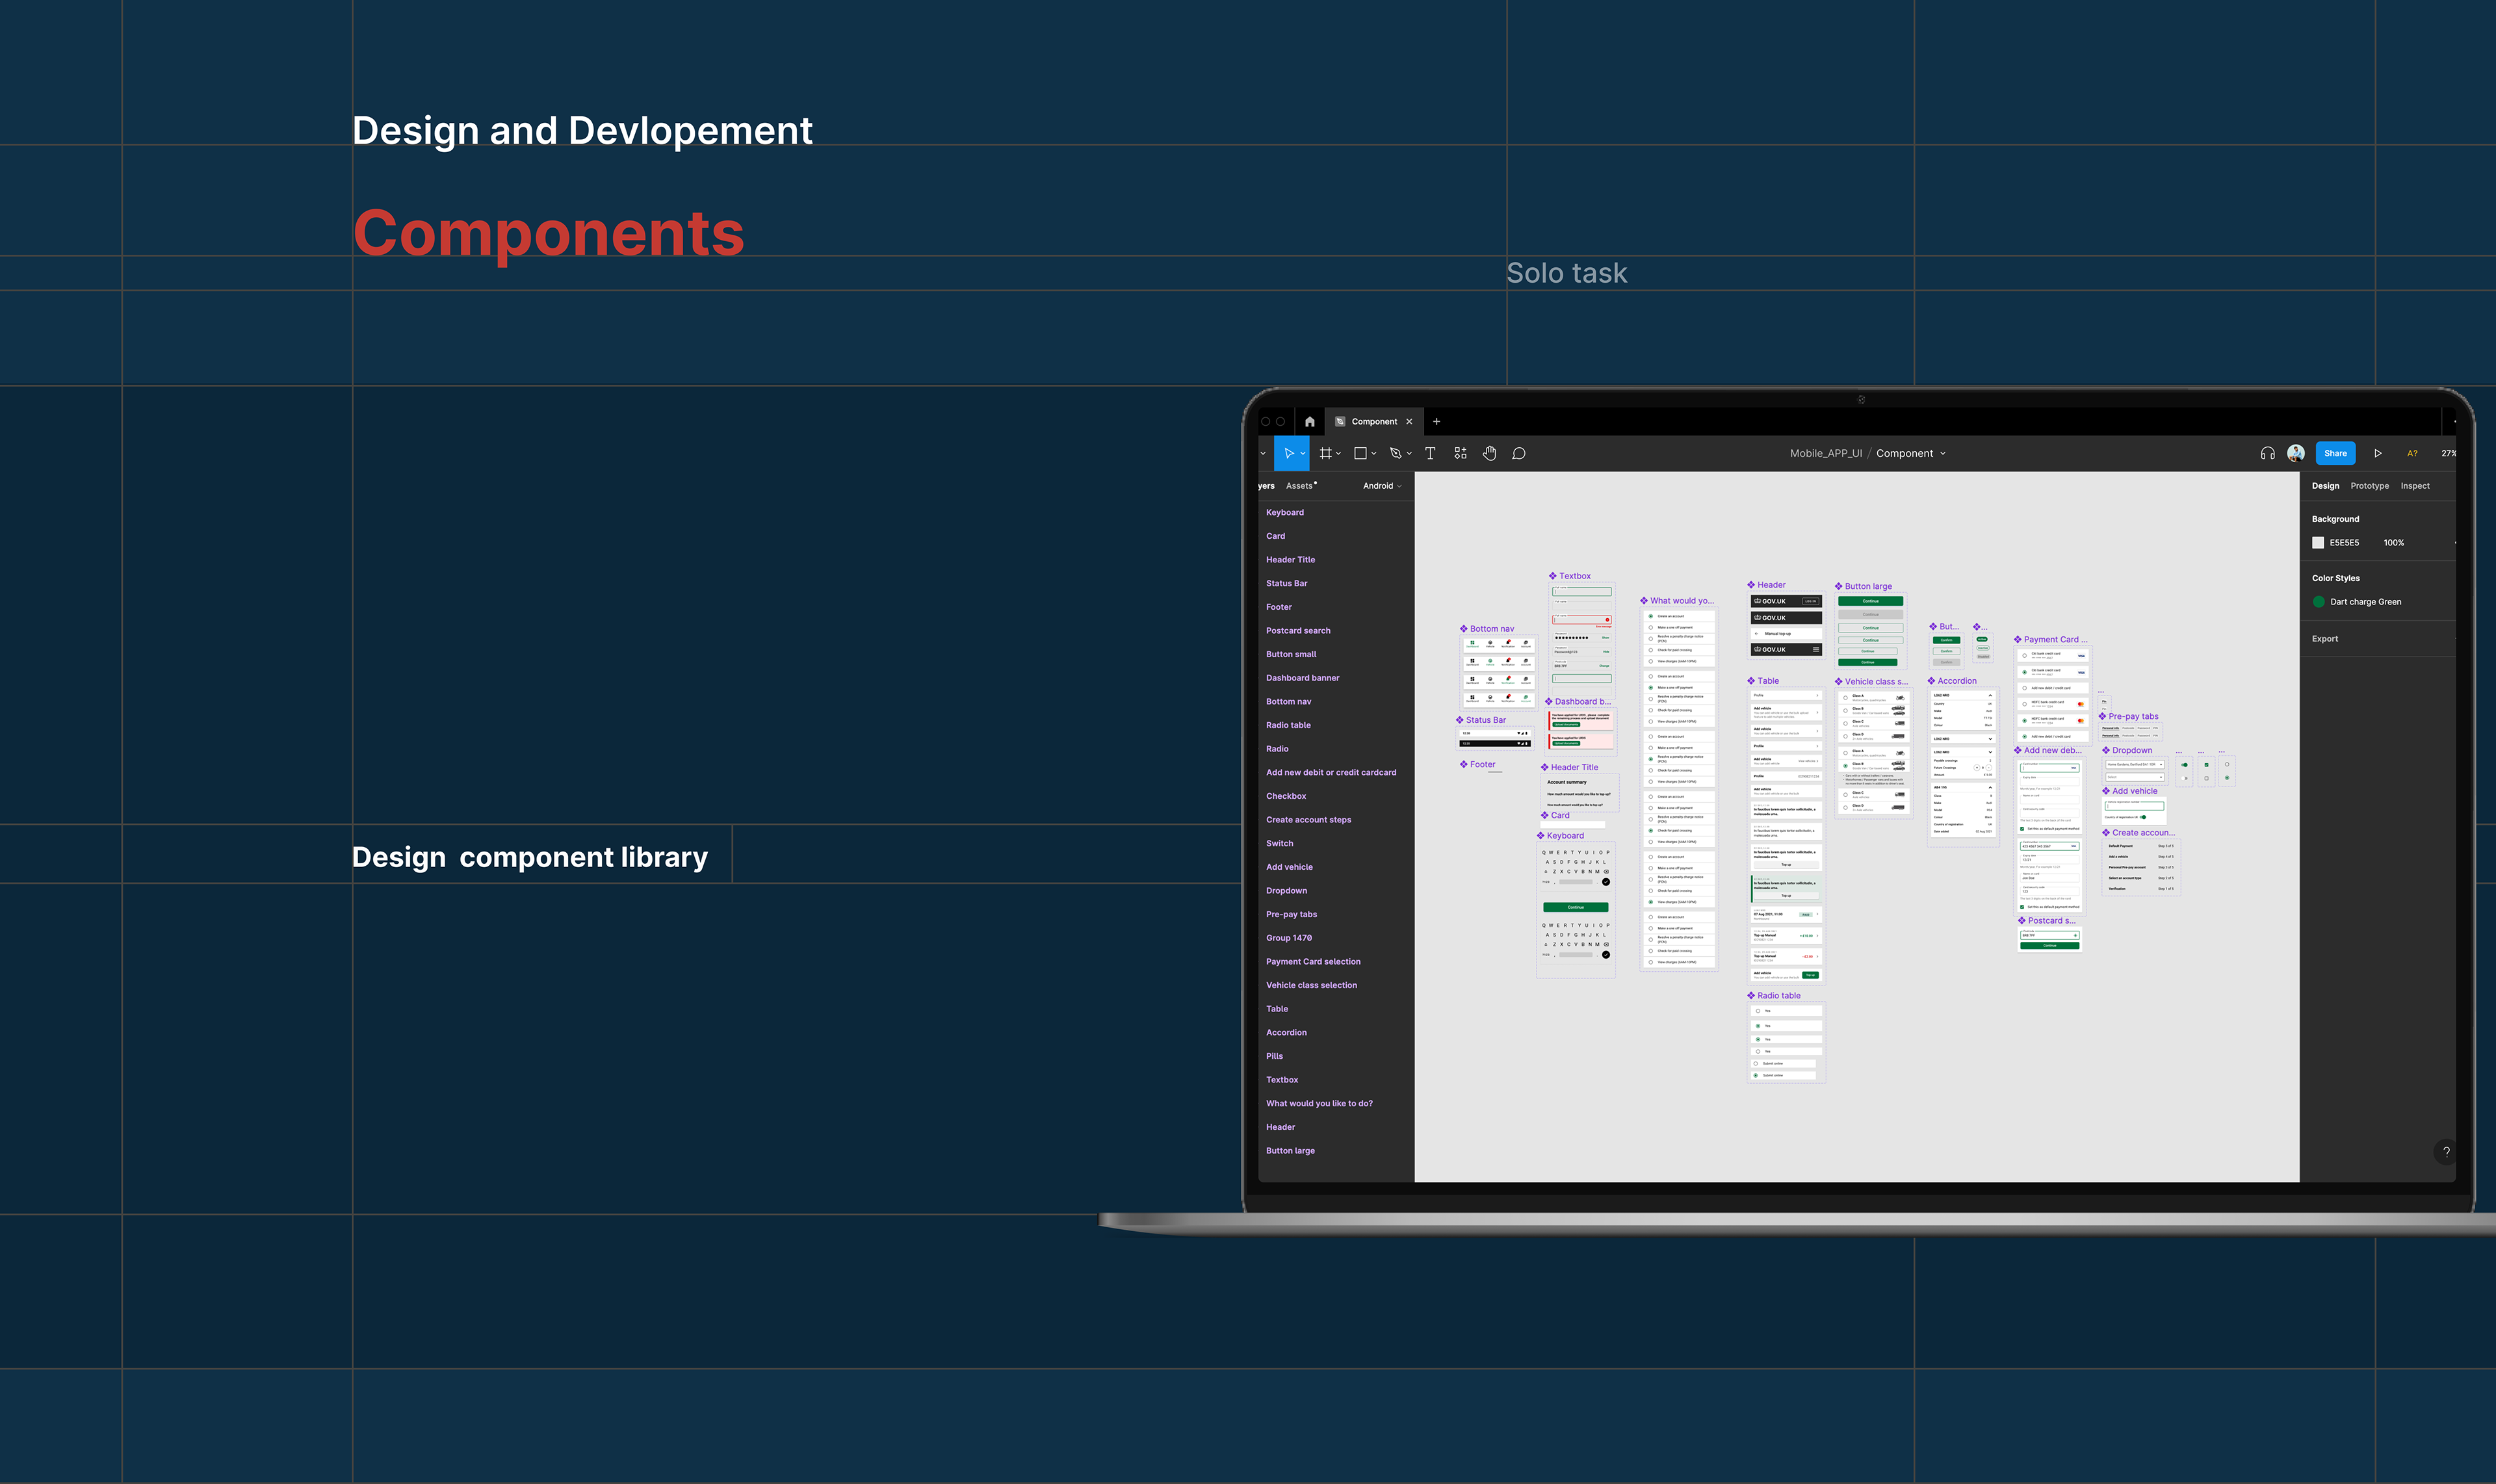Screen dimensions: 2496x1484
Task: Select the Pen tool
Action: [1396, 454]
